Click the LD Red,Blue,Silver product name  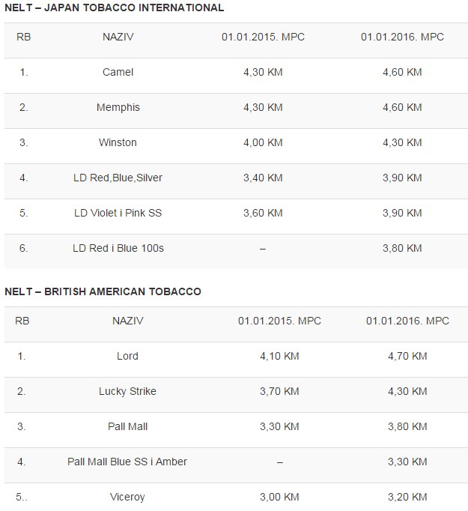click(x=118, y=178)
